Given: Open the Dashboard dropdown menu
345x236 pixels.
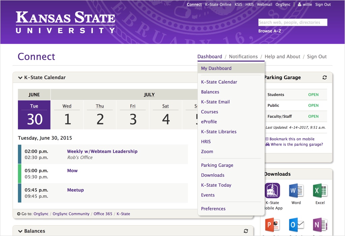Looking at the screenshot, I should coord(210,57).
